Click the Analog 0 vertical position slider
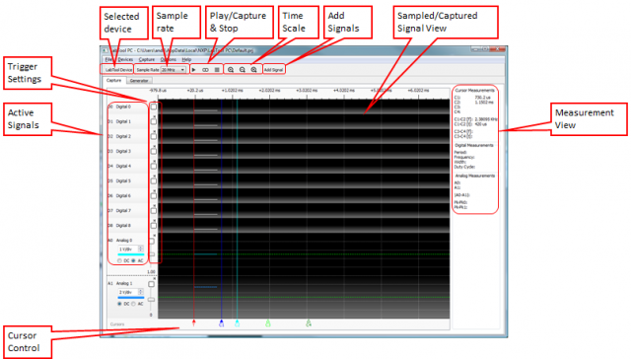This screenshot has width=631, height=359. 152,254
